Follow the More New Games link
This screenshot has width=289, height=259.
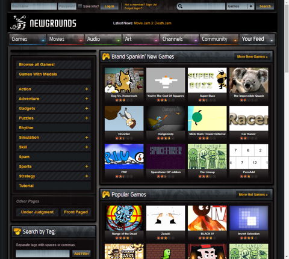coord(252,56)
